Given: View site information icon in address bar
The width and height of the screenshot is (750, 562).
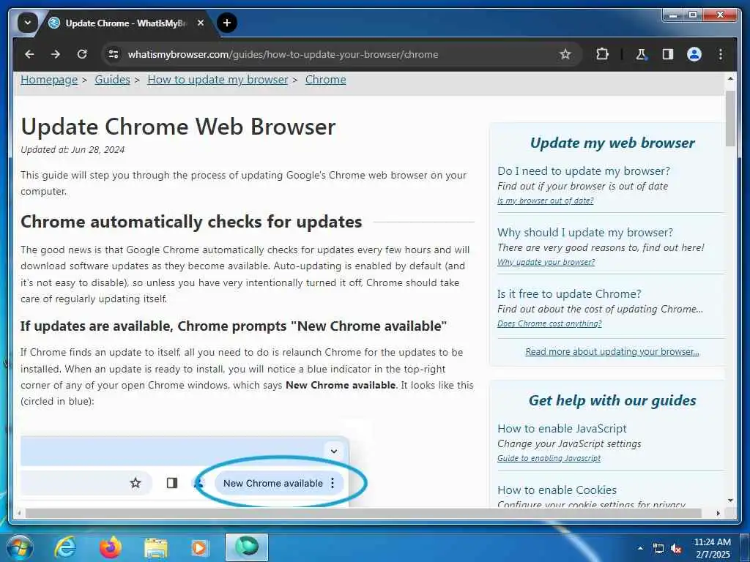Looking at the screenshot, I should point(114,54).
